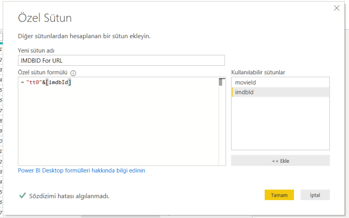Close the Özel Sütun dialog with X

[x=337, y=8]
